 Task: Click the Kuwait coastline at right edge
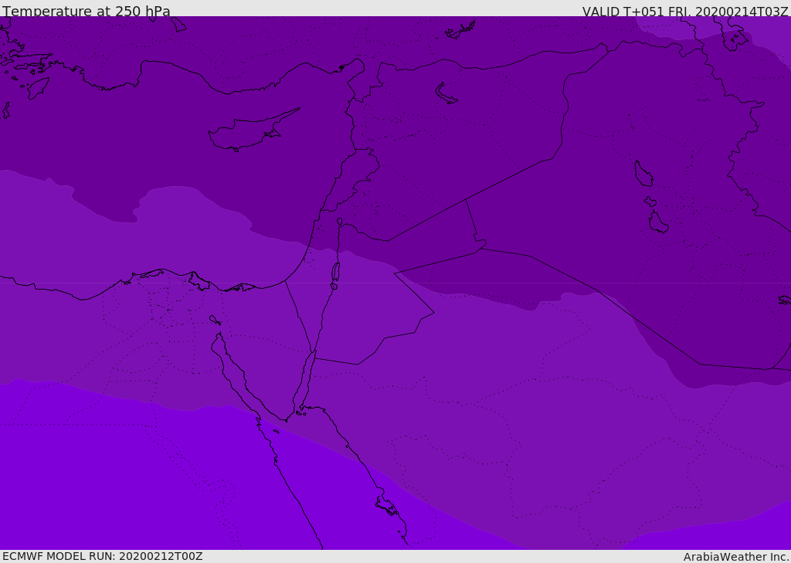(783, 300)
